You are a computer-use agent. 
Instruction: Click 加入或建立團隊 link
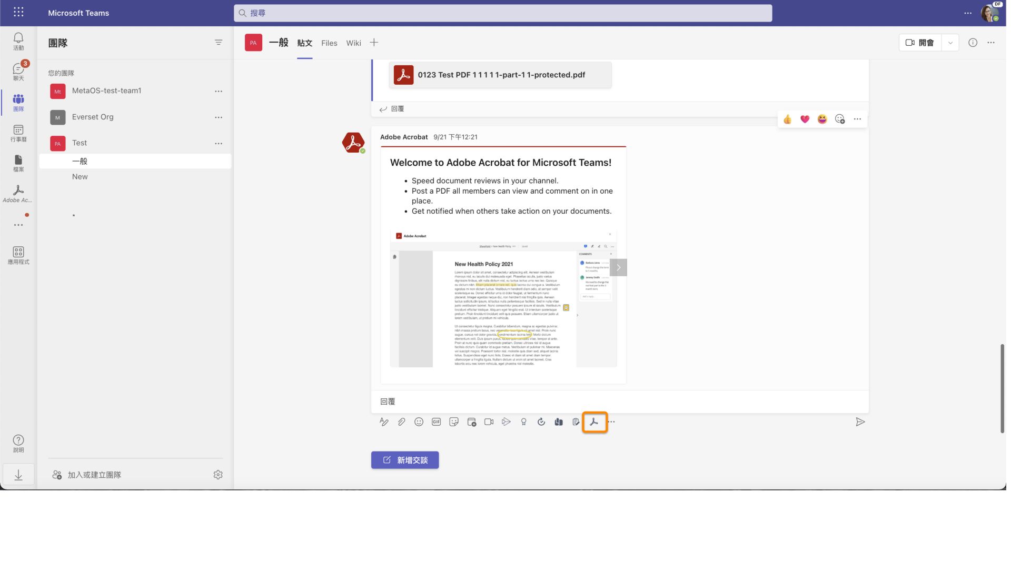pos(87,475)
